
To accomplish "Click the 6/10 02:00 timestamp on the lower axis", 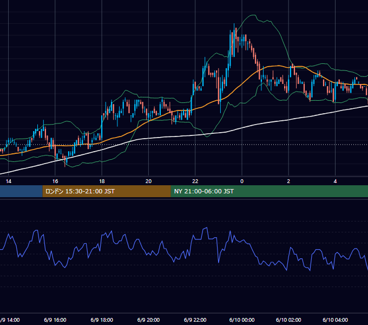I will pos(288,320).
